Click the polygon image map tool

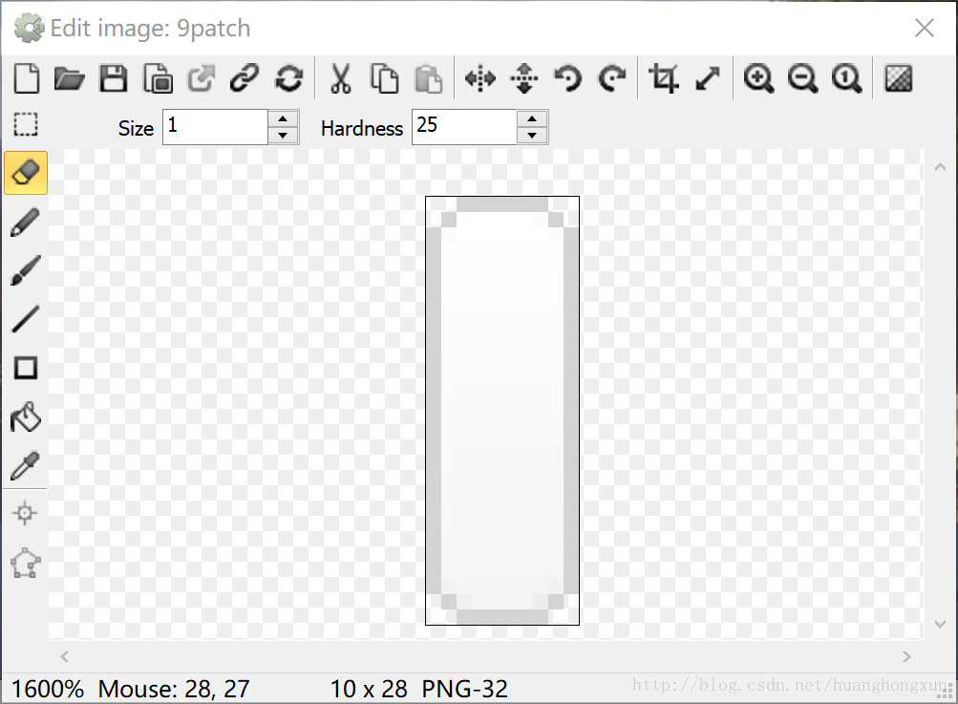tap(26, 563)
